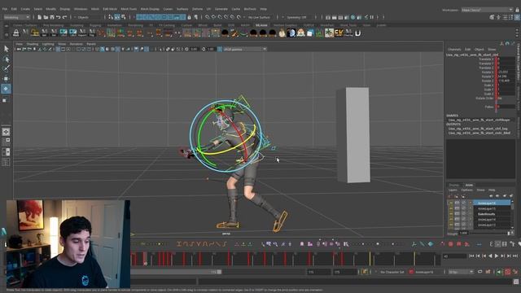Toggle loop playback mode icon

point(480,272)
